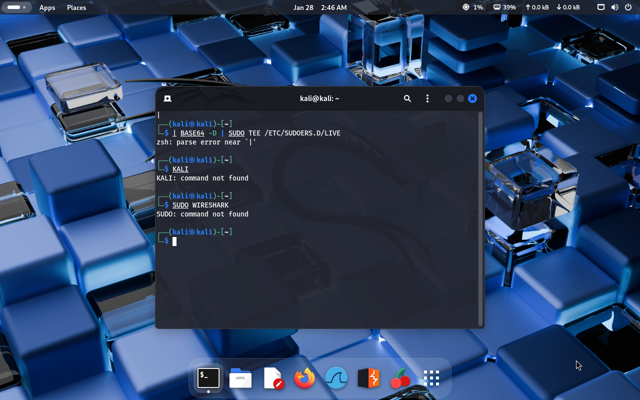Launch Terminal from the dock
This screenshot has height=400, width=640.
point(208,378)
